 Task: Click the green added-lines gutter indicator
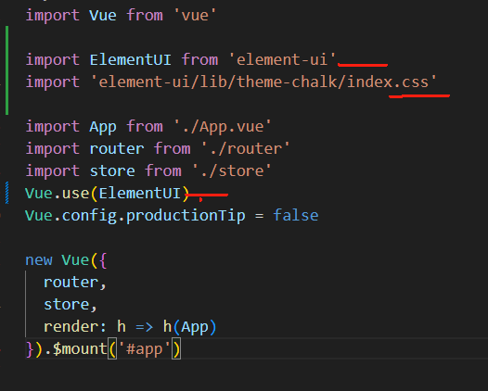[6, 70]
